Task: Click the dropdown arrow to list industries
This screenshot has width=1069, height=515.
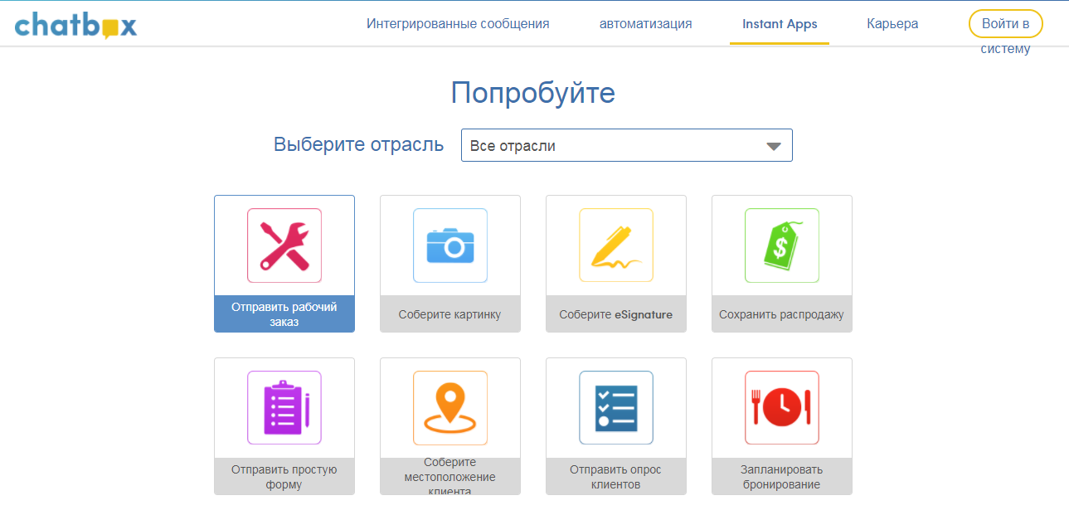Action: pyautogui.click(x=775, y=144)
